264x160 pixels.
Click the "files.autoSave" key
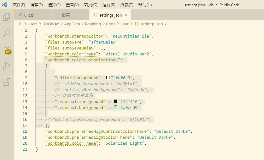(64, 42)
